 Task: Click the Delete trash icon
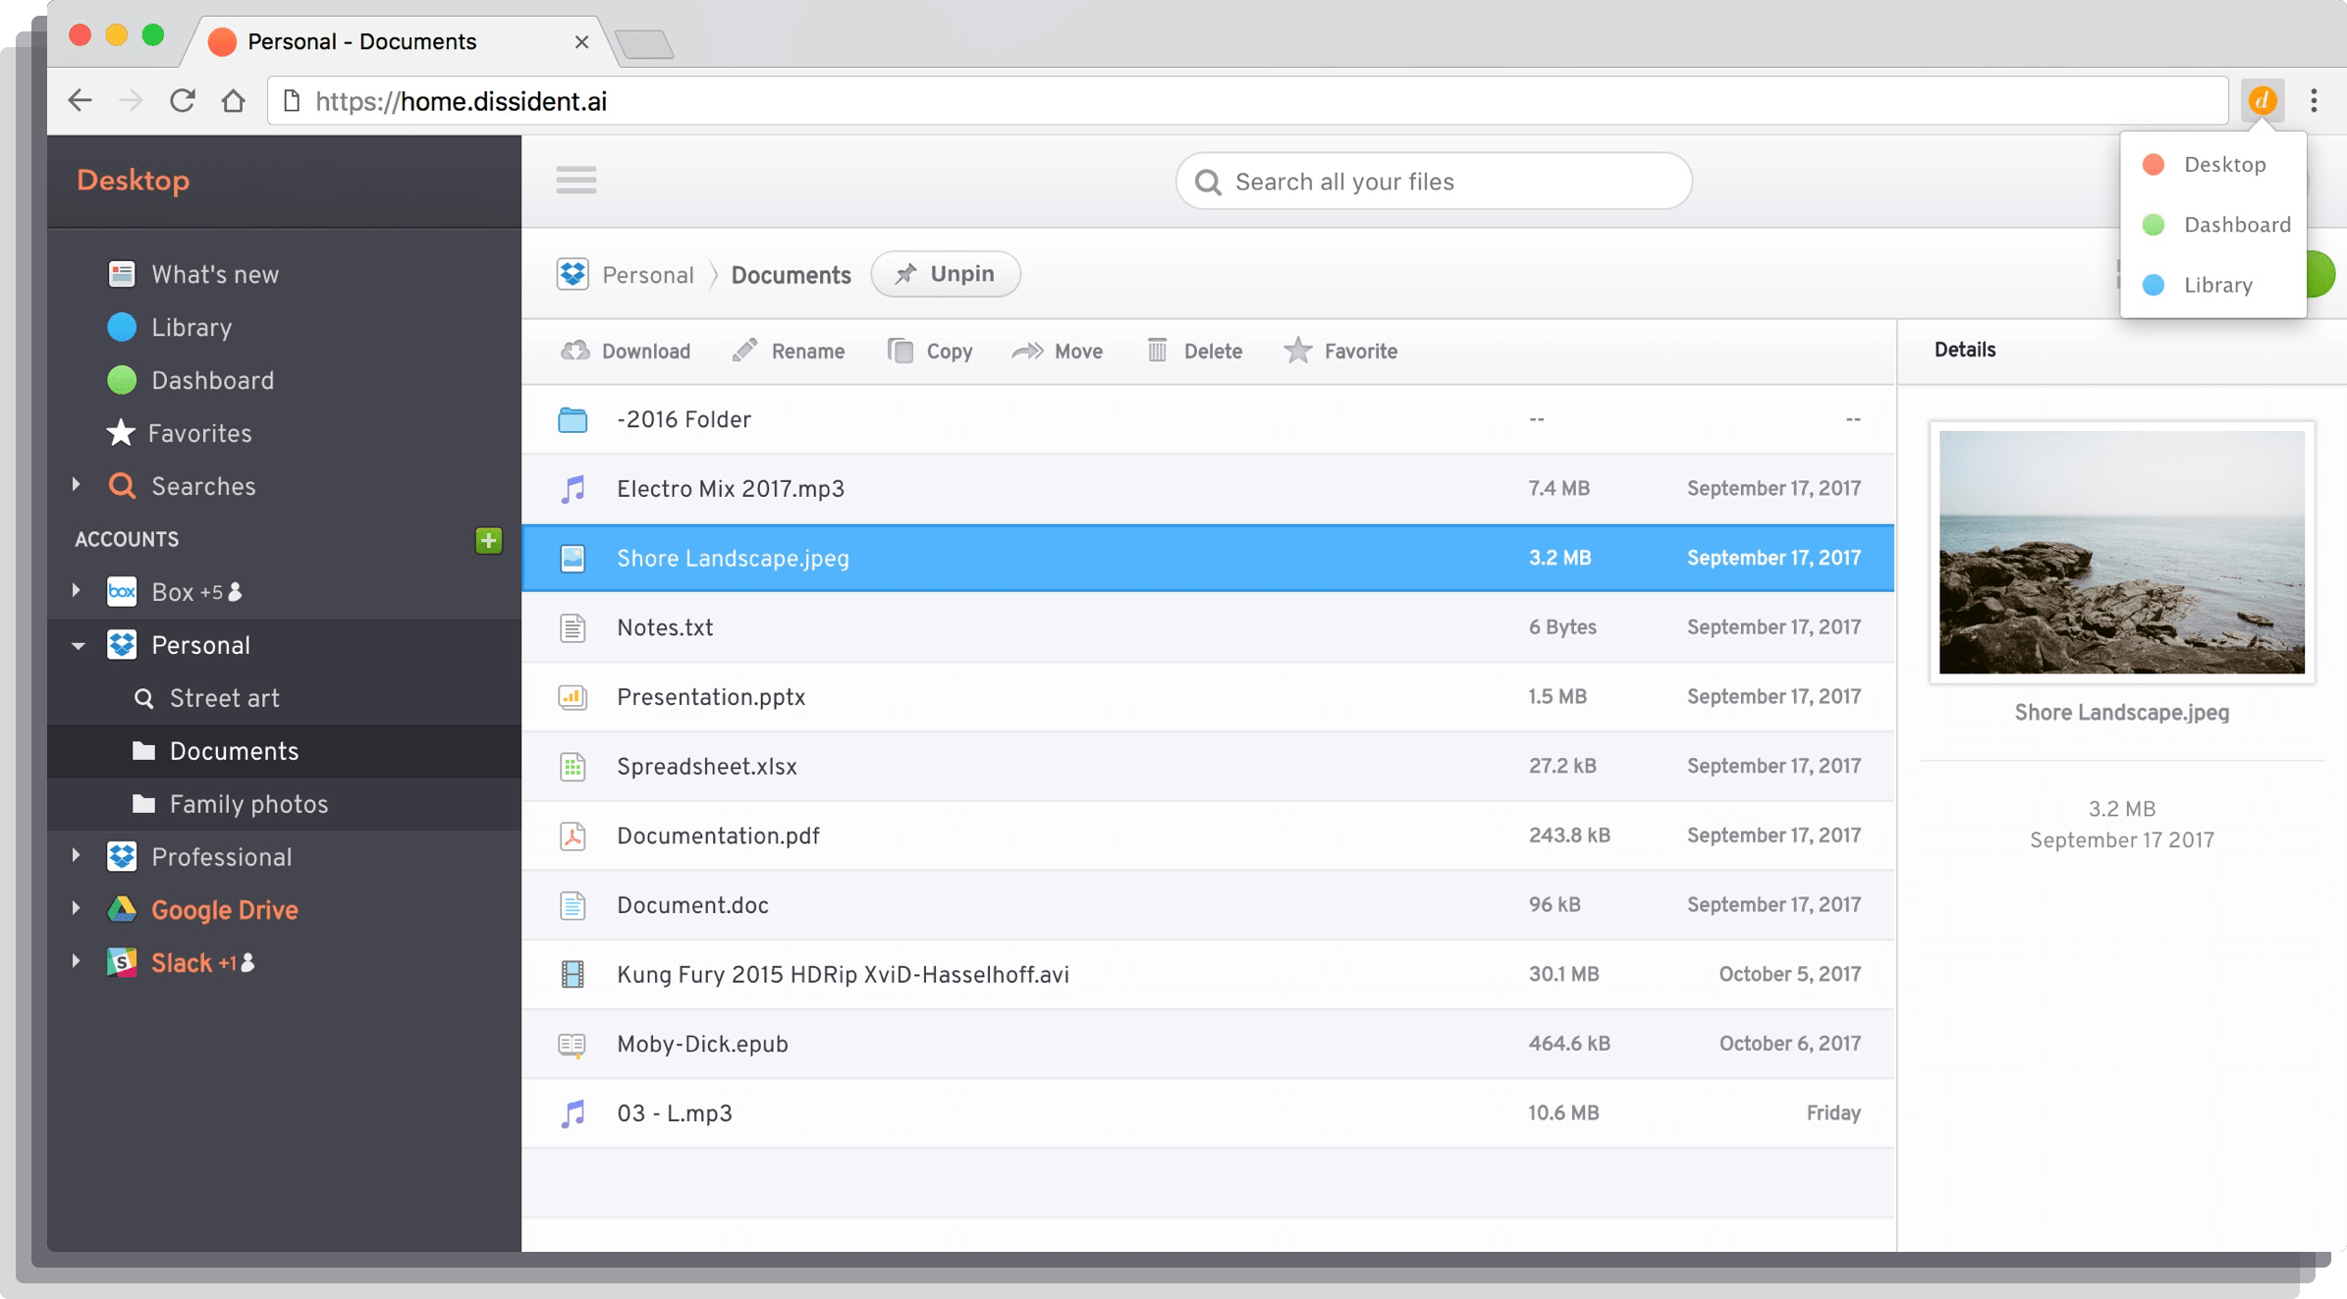1158,351
